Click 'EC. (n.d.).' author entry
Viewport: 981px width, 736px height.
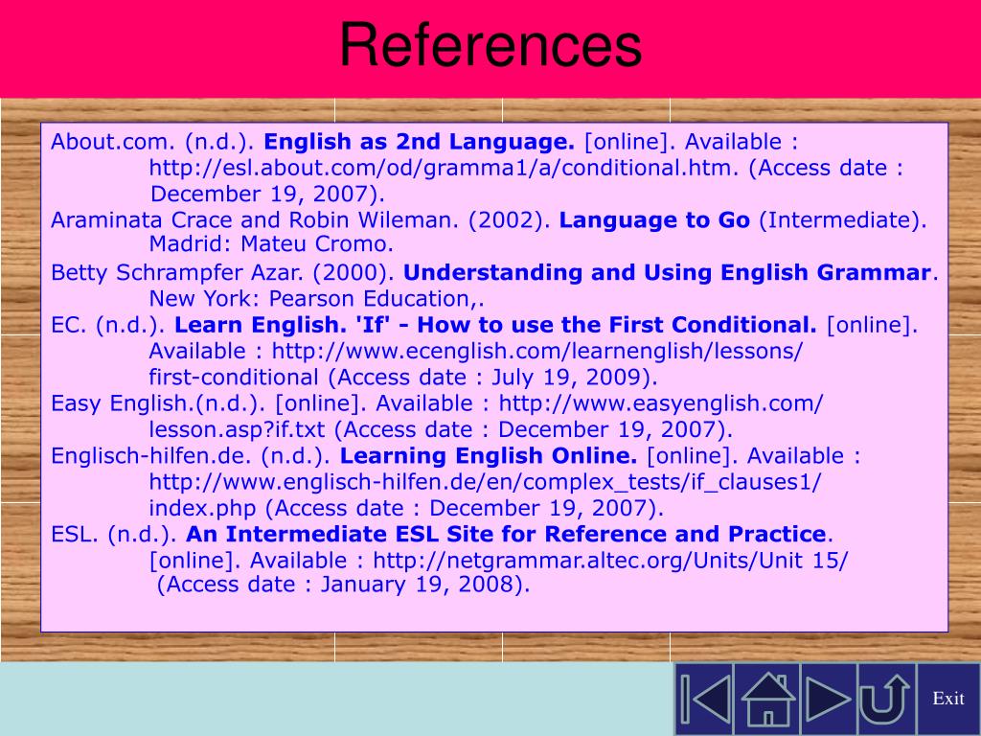tap(108, 325)
